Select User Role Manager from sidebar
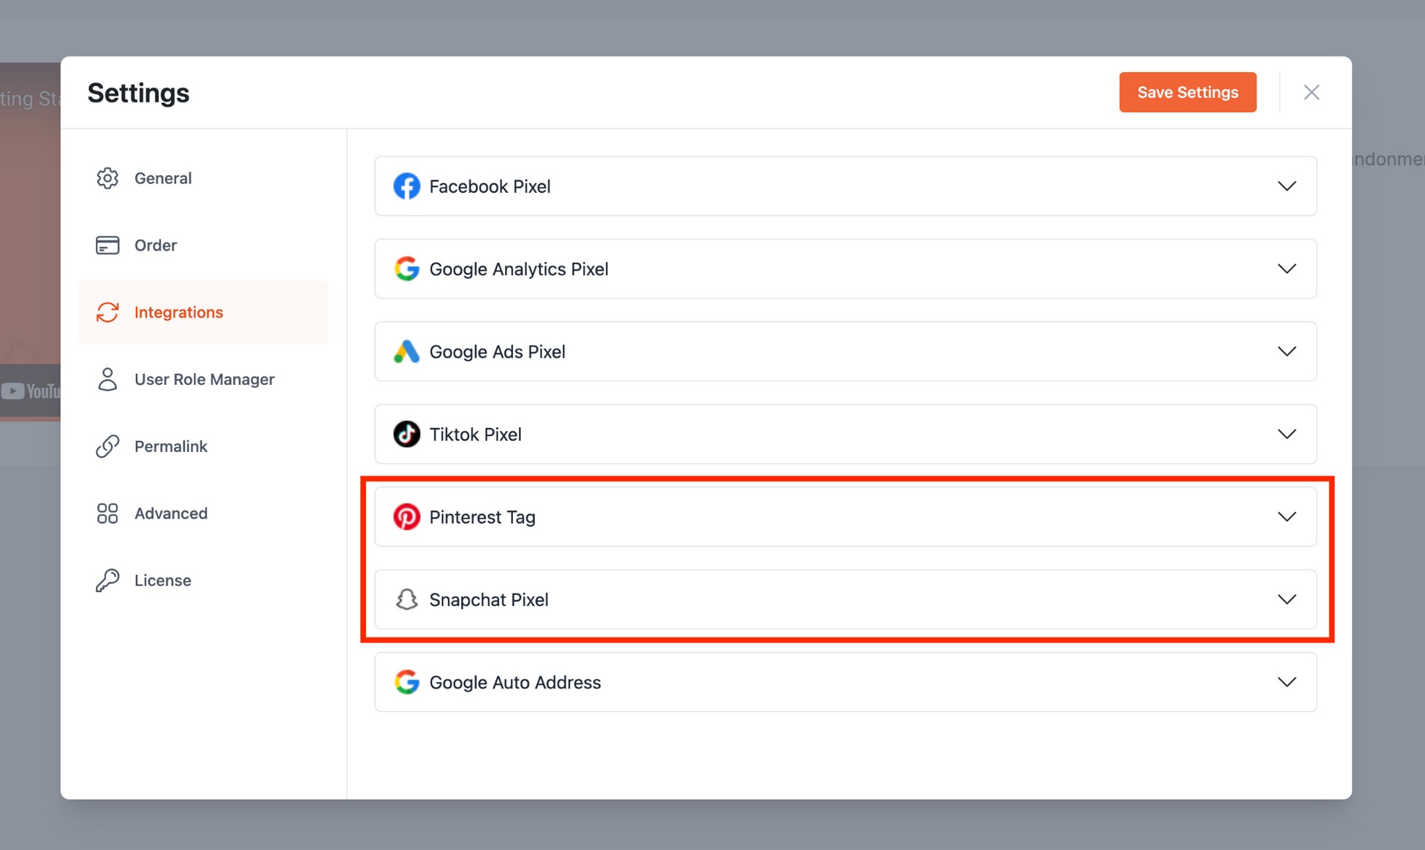This screenshot has width=1425, height=850. pyautogui.click(x=204, y=379)
